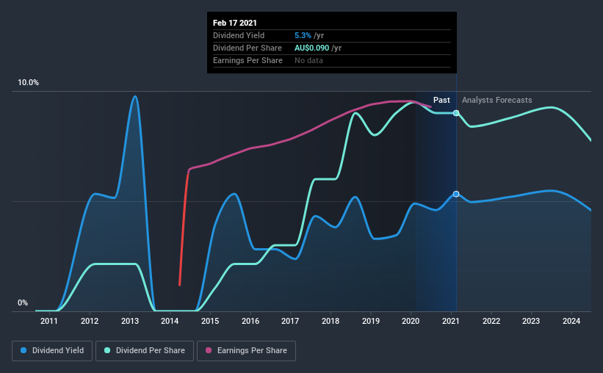The width and height of the screenshot is (603, 373).
Task: Click the Dividend Yield row label in tooltip
Action: click(239, 35)
